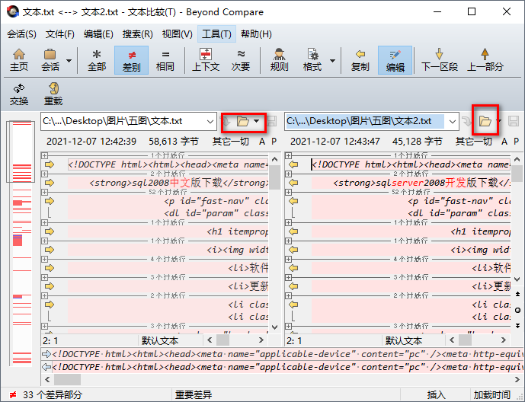Expand left pane 52 个对称行 section

coord(44,192)
